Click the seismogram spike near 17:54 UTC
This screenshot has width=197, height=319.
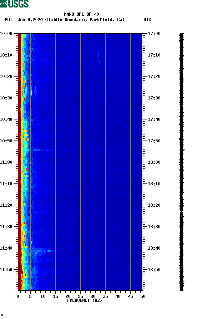click(x=182, y=149)
